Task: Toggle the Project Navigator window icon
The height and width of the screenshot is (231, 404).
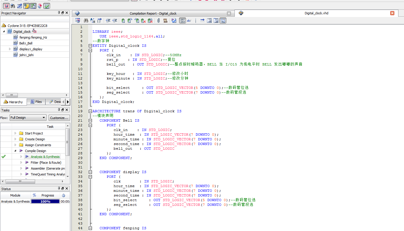Action: [26, 6]
